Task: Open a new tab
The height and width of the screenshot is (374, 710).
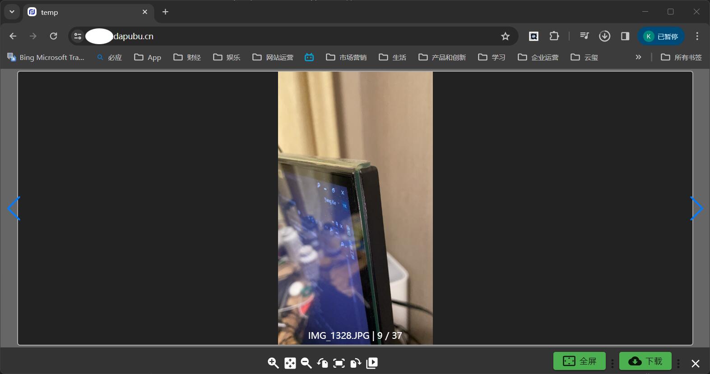Action: pos(166,12)
